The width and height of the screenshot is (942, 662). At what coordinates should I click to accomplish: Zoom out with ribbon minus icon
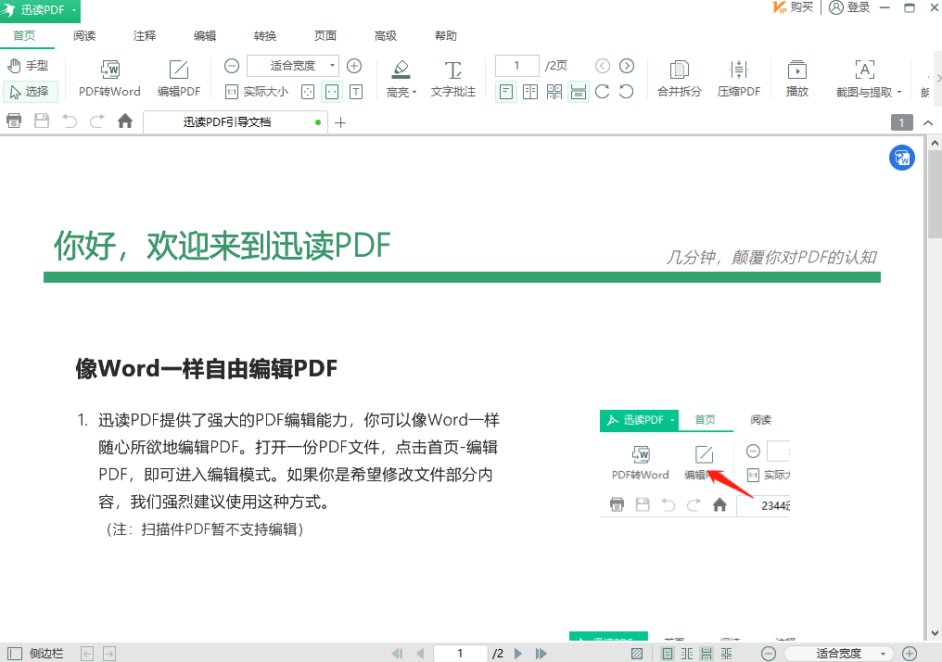[231, 66]
